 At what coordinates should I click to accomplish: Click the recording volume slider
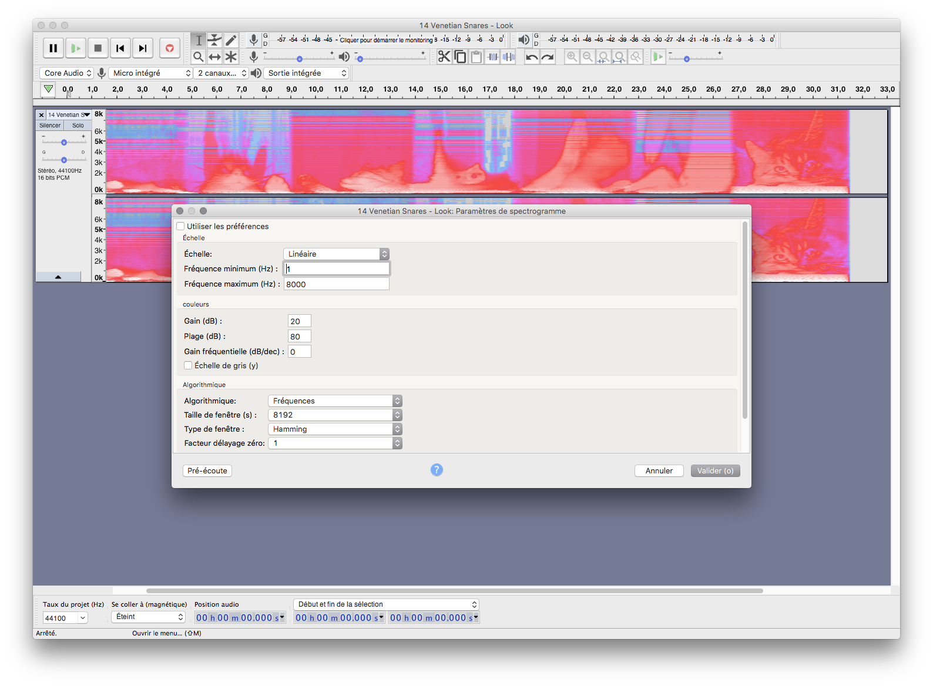tap(300, 57)
